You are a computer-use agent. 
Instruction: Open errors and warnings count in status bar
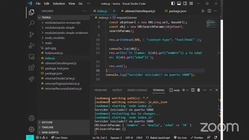[42, 138]
